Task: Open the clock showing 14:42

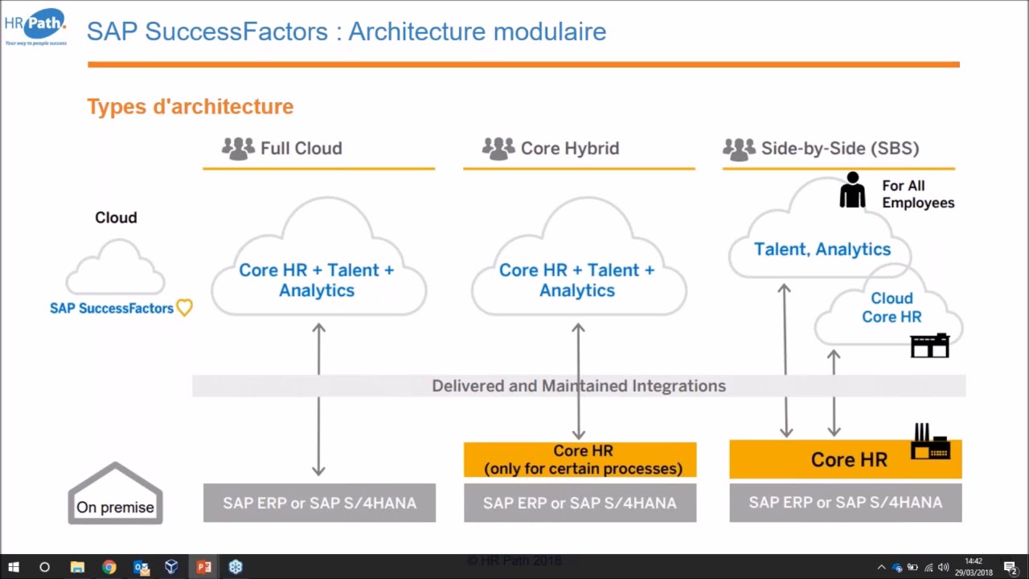Action: tap(974, 561)
